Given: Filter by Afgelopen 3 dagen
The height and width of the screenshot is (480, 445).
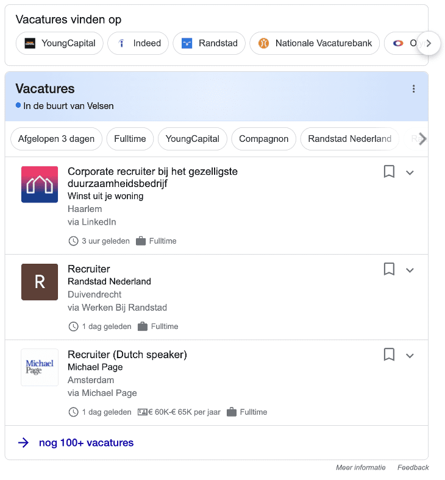Looking at the screenshot, I should [56, 139].
